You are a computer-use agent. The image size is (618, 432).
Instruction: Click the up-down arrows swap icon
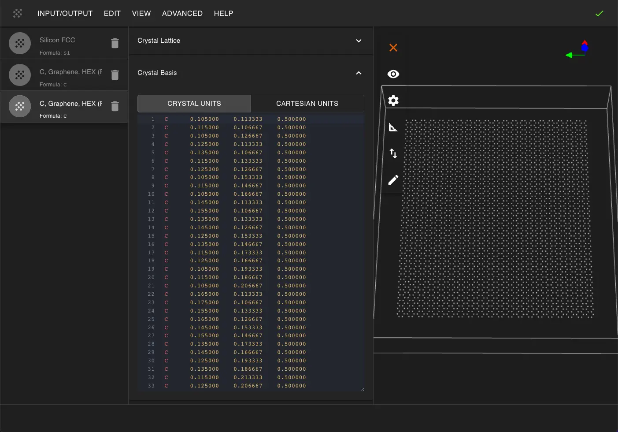(x=393, y=153)
